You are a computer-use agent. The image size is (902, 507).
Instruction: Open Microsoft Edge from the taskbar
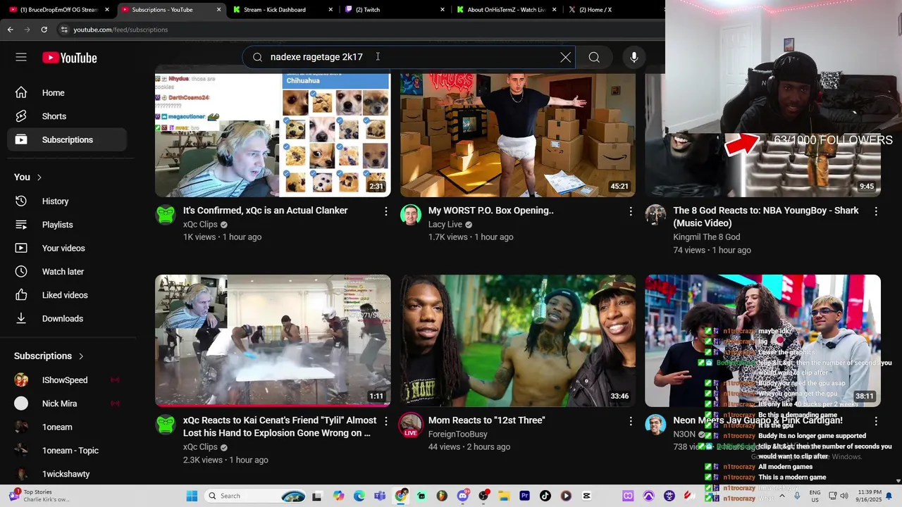click(359, 496)
